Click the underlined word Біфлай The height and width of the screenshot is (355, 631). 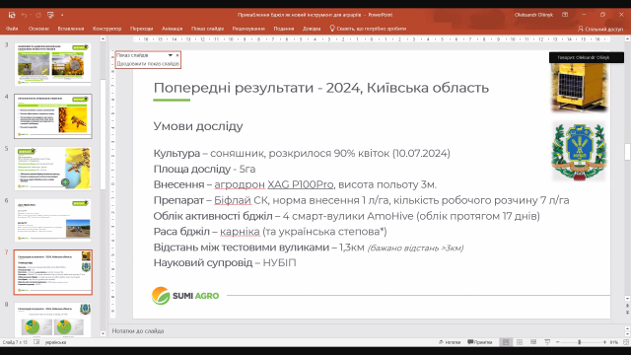click(x=233, y=200)
